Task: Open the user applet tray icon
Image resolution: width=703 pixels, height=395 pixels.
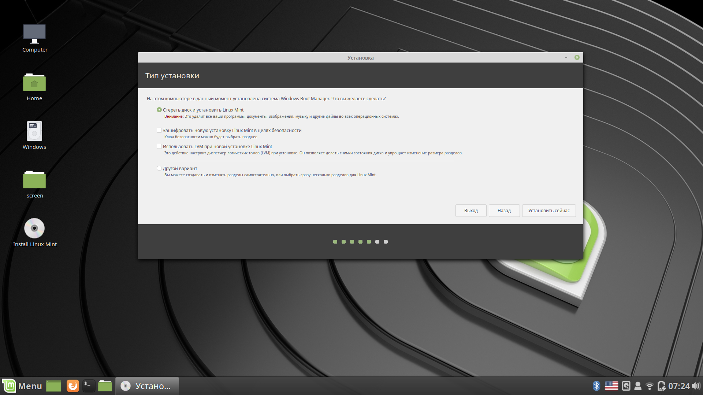Action: coord(638,386)
